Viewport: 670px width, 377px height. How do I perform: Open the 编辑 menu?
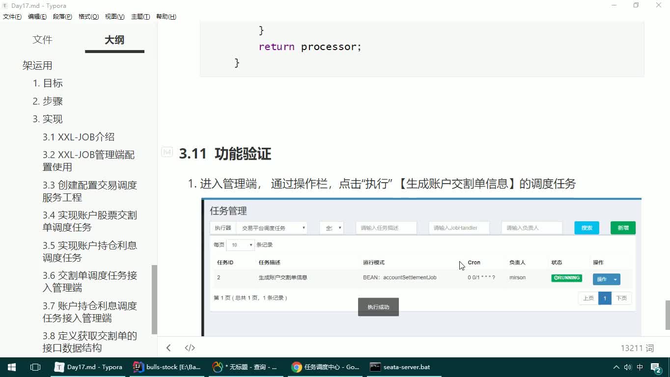(37, 17)
